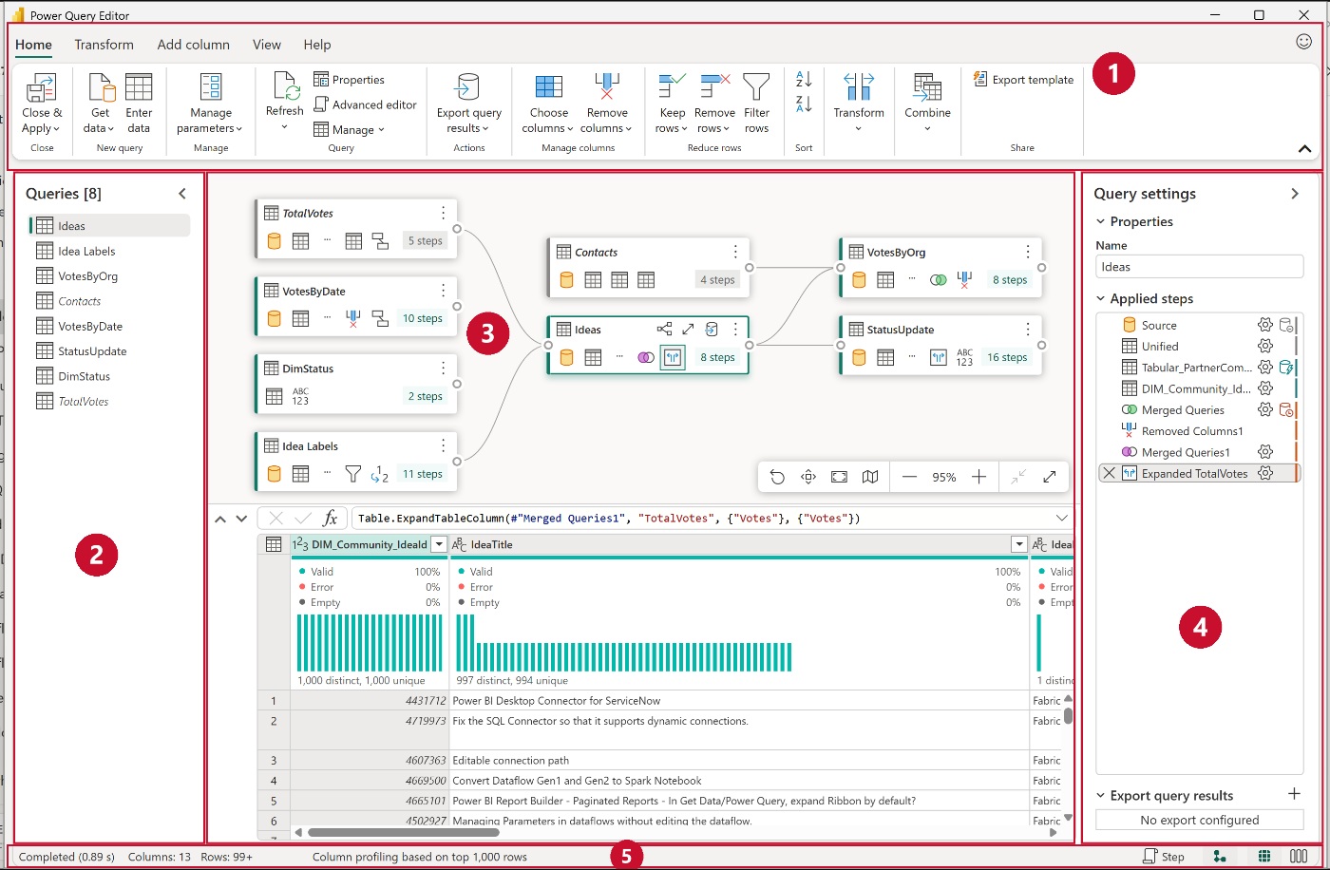Delete the Expanded TotalVotes step
This screenshot has height=870, width=1330.
pos(1109,473)
